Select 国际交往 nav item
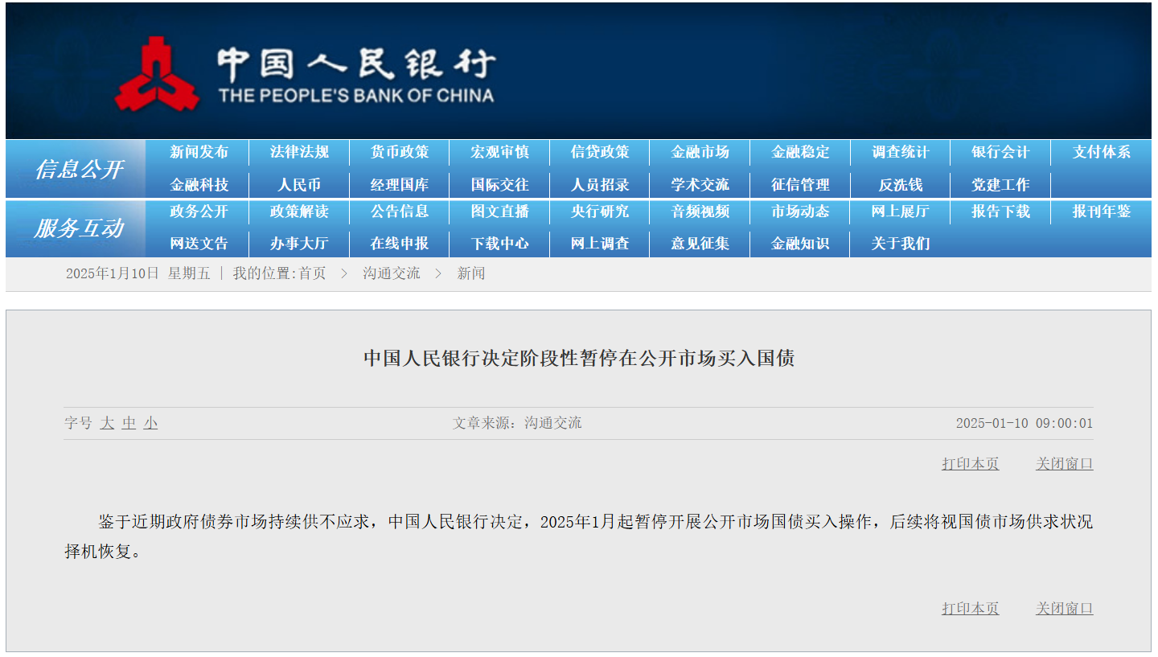 click(499, 185)
